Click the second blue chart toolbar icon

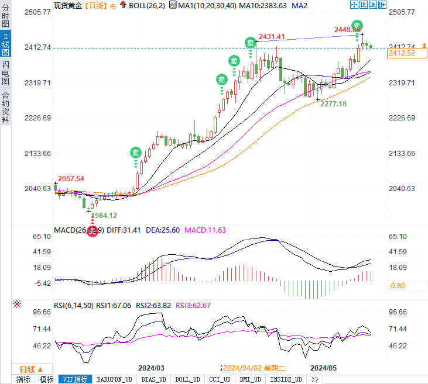click(x=364, y=5)
